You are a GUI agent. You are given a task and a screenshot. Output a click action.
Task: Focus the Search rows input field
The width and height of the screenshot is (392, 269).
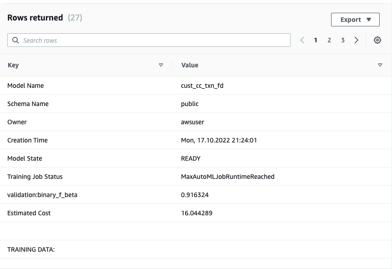coord(149,40)
